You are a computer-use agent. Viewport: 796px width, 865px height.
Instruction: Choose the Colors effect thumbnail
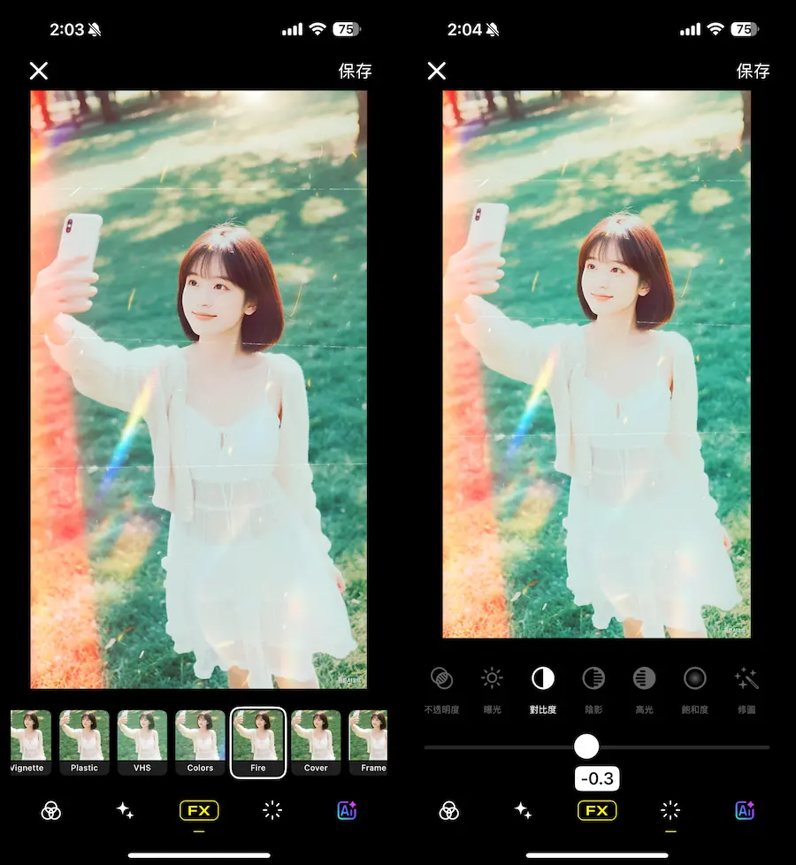200,742
